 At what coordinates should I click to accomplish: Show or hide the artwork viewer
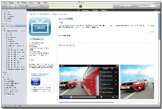click(20, 106)
